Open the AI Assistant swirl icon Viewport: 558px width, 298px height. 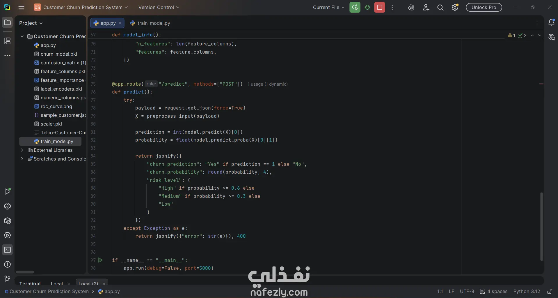(411, 8)
